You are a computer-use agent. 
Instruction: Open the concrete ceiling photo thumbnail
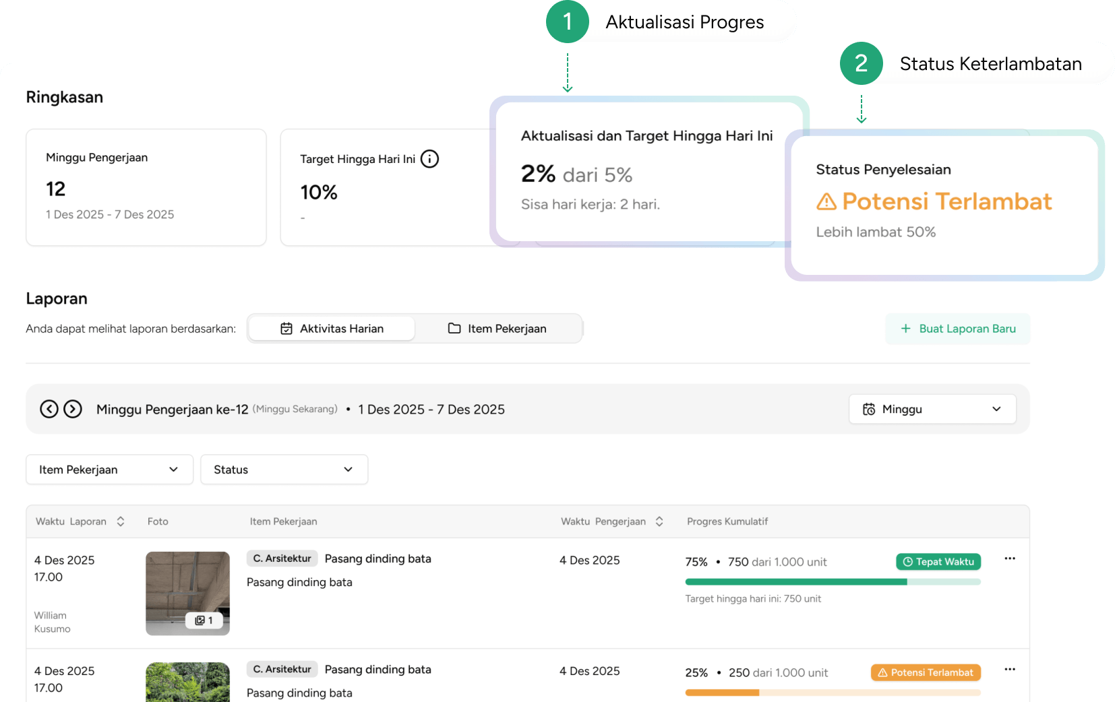click(x=187, y=594)
